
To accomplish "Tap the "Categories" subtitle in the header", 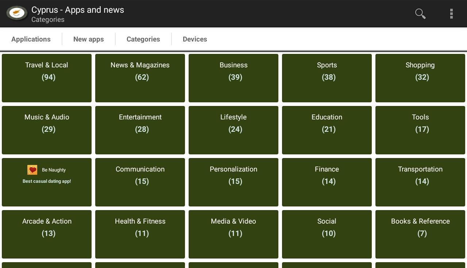I will (x=48, y=20).
